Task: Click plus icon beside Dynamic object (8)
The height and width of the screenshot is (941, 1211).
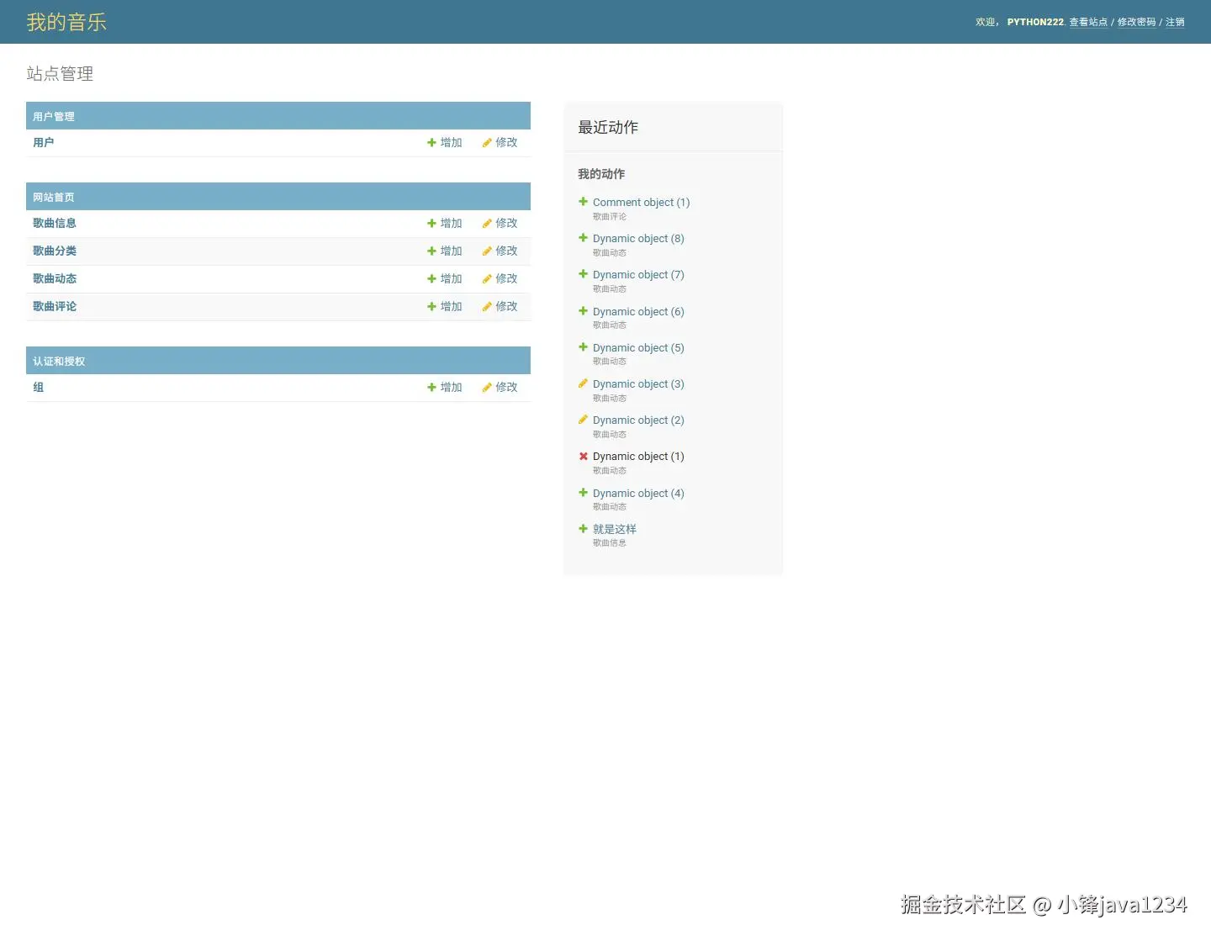Action: (583, 238)
